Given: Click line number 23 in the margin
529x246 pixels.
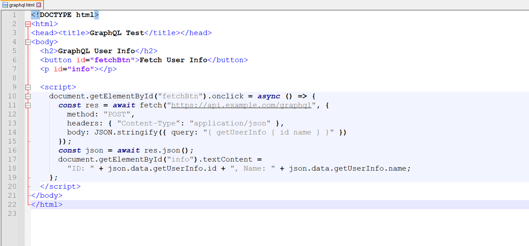Looking at the screenshot, I should pos(12,214).
